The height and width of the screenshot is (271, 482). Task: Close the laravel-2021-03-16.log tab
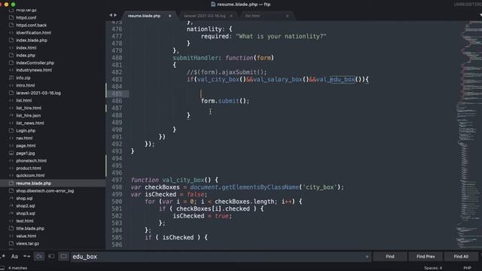click(231, 16)
